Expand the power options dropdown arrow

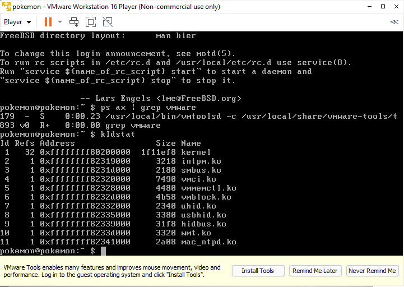click(60, 22)
